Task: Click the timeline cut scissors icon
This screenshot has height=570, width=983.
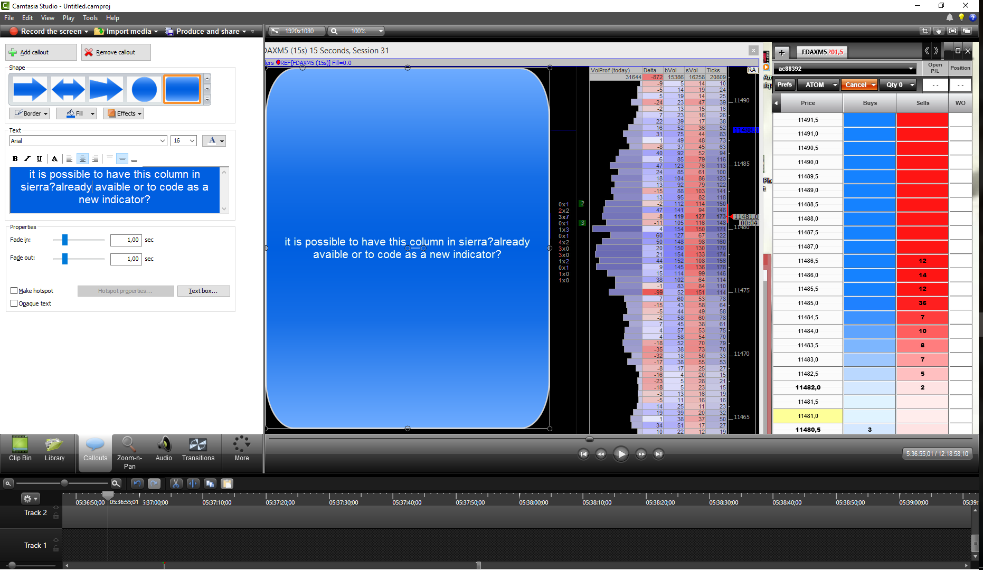Action: [x=176, y=483]
